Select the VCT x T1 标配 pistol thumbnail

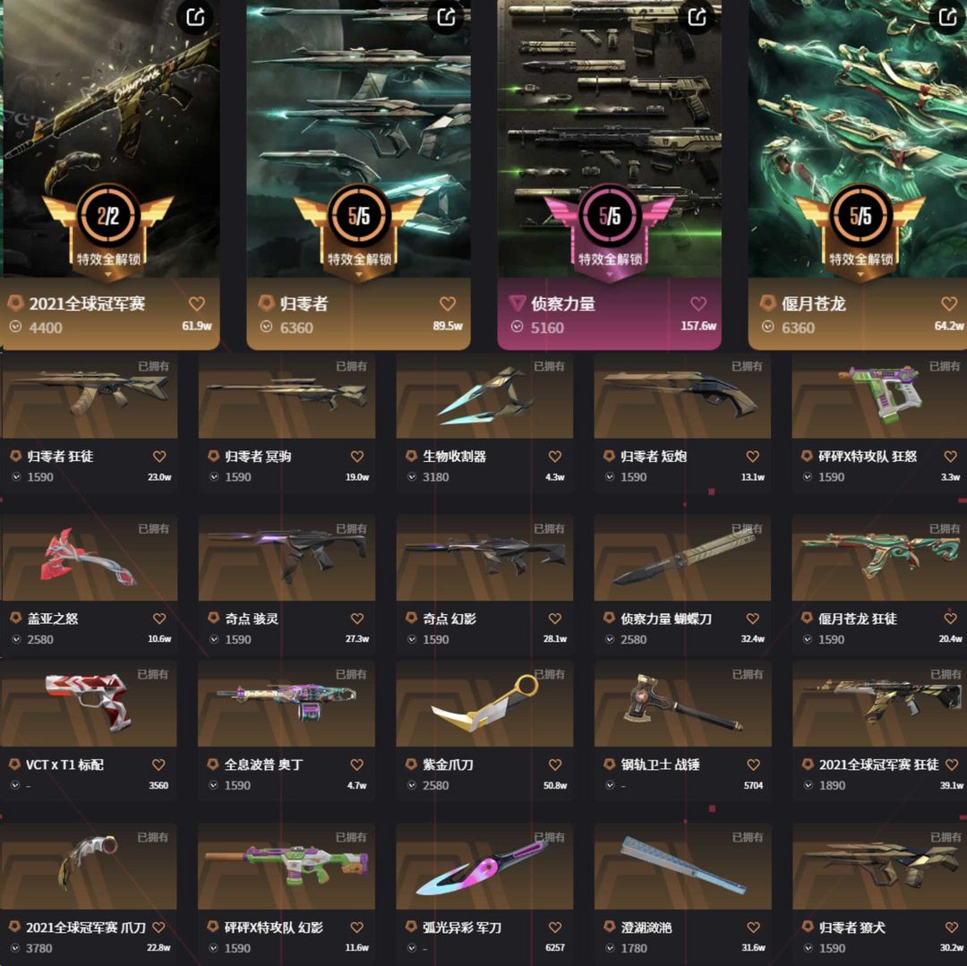(x=89, y=704)
